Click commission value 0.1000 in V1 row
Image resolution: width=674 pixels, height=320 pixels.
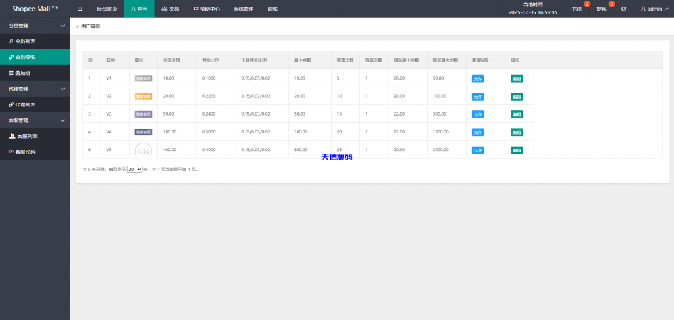click(209, 78)
